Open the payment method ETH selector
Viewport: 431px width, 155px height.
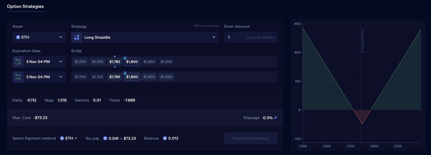[x=69, y=138]
